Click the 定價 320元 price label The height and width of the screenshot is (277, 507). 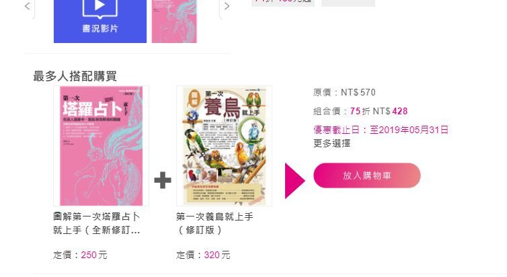[203, 255]
